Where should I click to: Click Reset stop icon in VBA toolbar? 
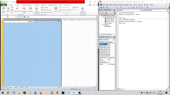[131, 7]
